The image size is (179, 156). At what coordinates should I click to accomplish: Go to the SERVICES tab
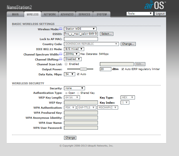84,15
